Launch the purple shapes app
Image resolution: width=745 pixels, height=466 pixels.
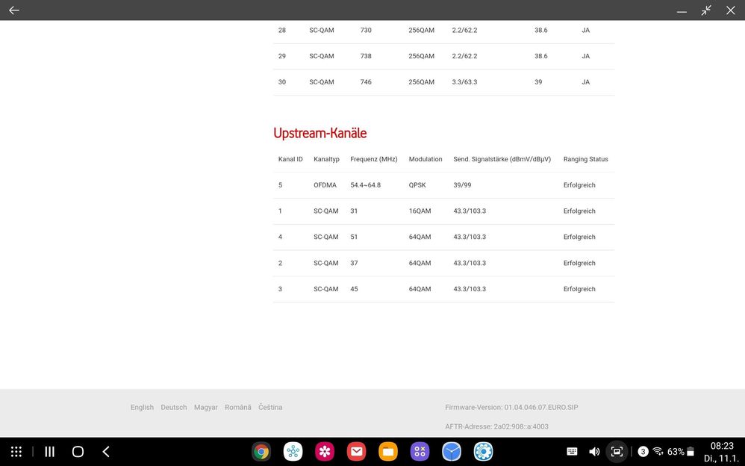(x=419, y=451)
